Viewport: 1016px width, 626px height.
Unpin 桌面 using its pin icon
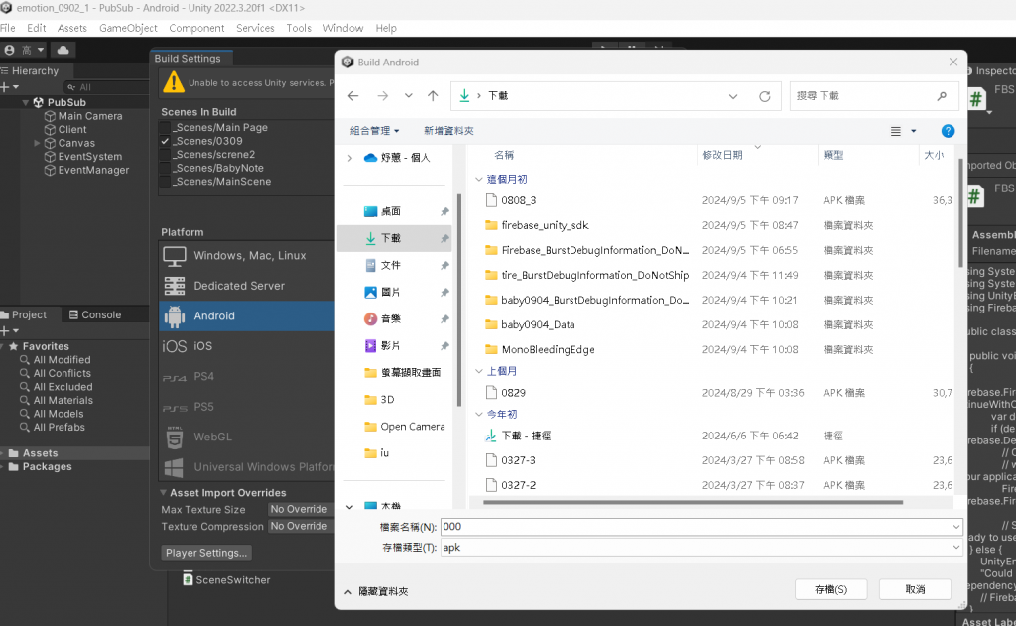[x=444, y=212]
